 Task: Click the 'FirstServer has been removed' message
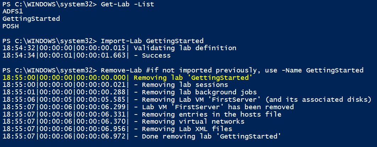coord(218,107)
